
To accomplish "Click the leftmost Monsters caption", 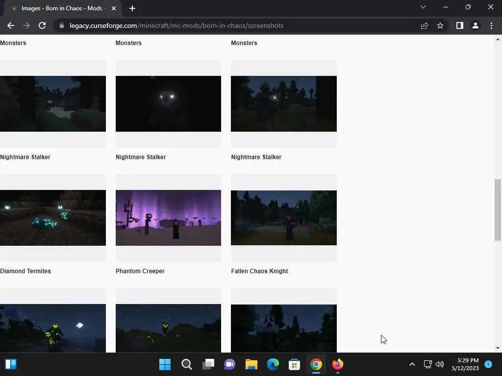I will [x=13, y=43].
